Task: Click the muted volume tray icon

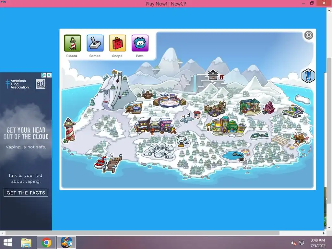Action: [x=293, y=243]
